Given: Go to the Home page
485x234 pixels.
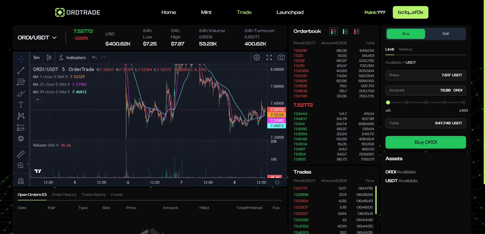Looking at the screenshot, I should (169, 12).
